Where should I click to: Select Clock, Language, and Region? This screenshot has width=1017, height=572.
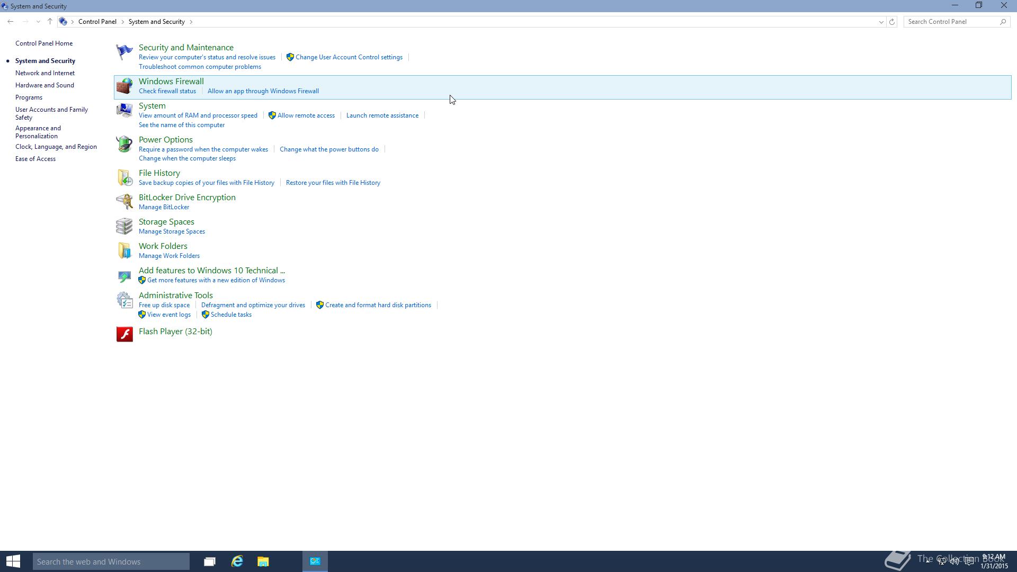(x=56, y=147)
